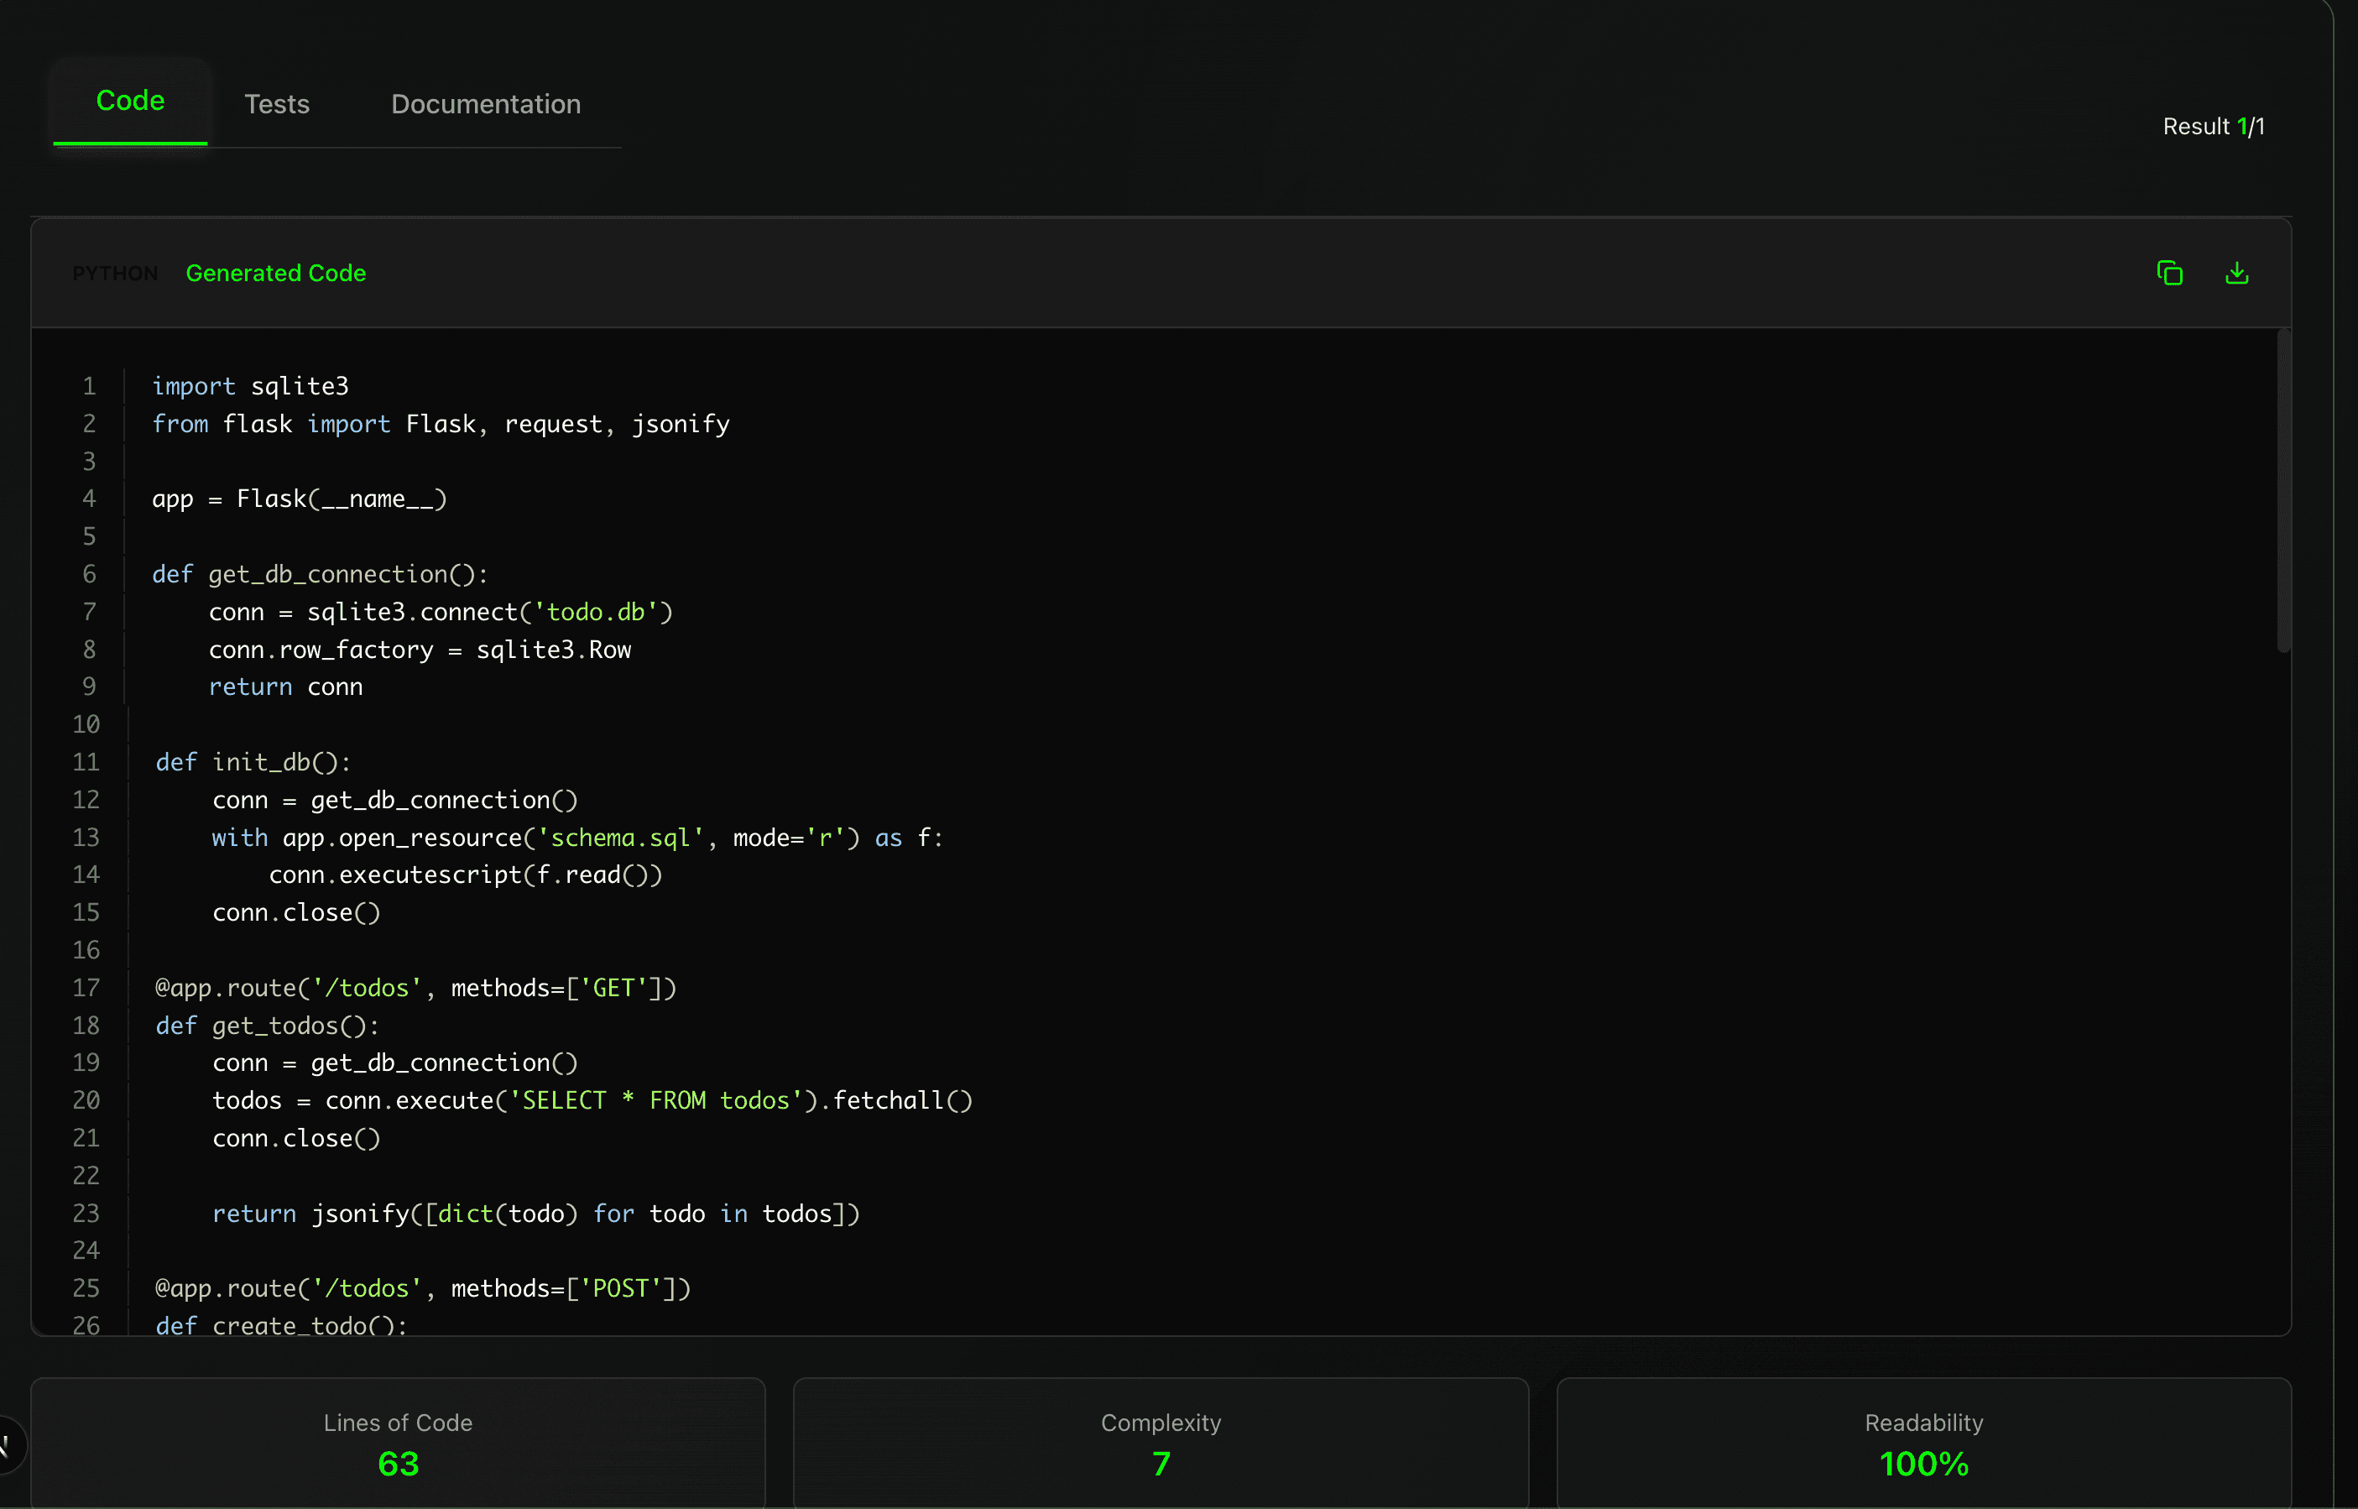Click the Readability 100% card

(1922, 1441)
